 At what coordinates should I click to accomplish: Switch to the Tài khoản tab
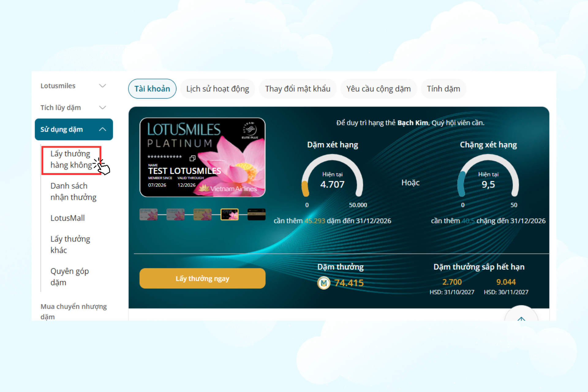pyautogui.click(x=152, y=89)
